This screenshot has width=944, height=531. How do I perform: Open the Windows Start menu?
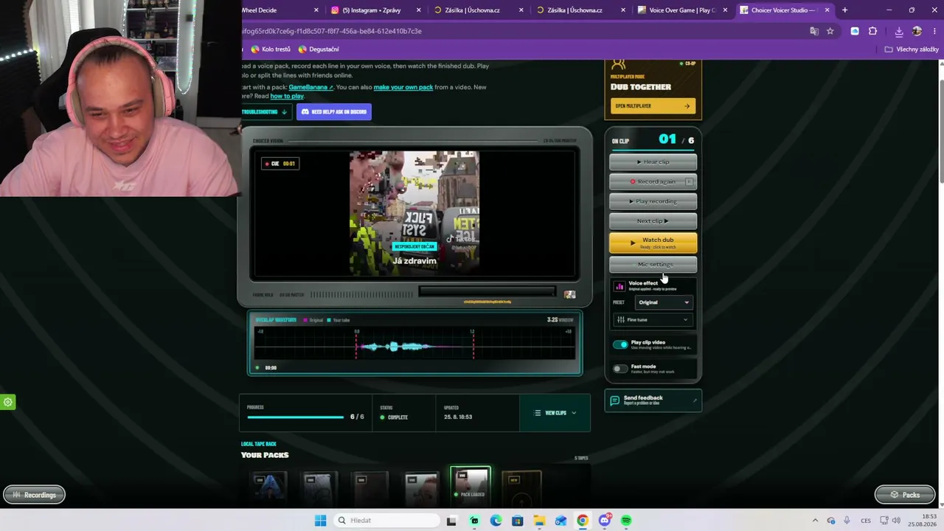[320, 521]
